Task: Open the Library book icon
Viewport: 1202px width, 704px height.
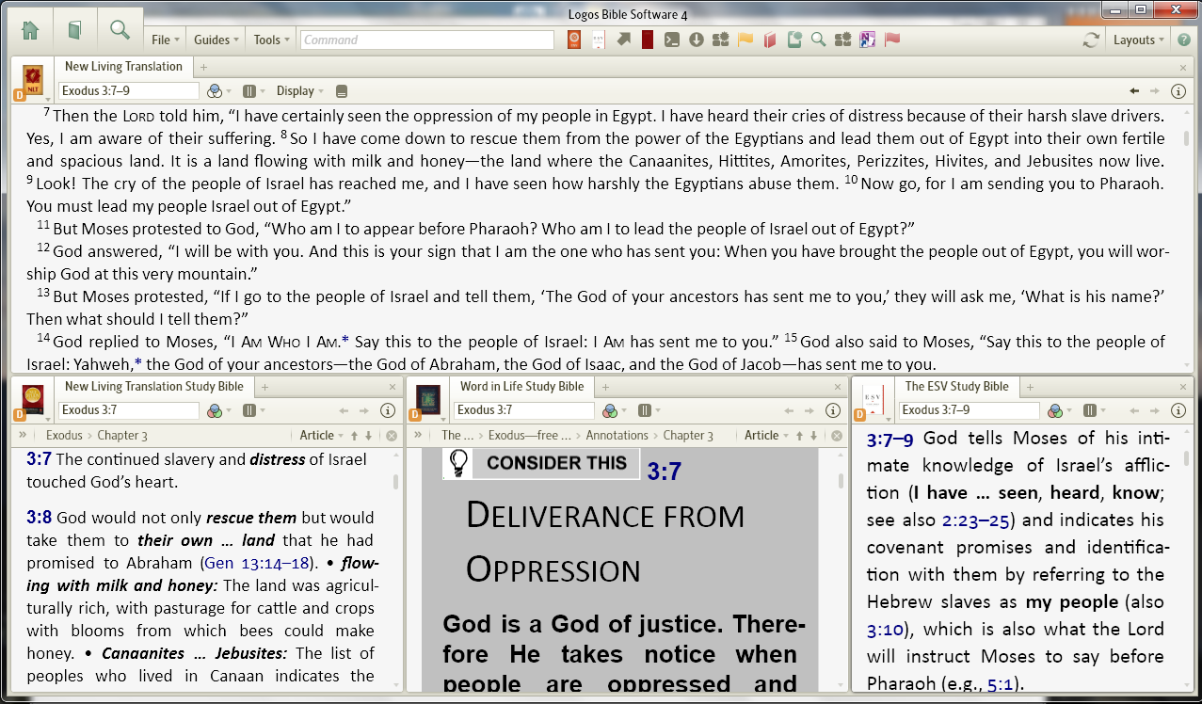Action: [x=75, y=30]
